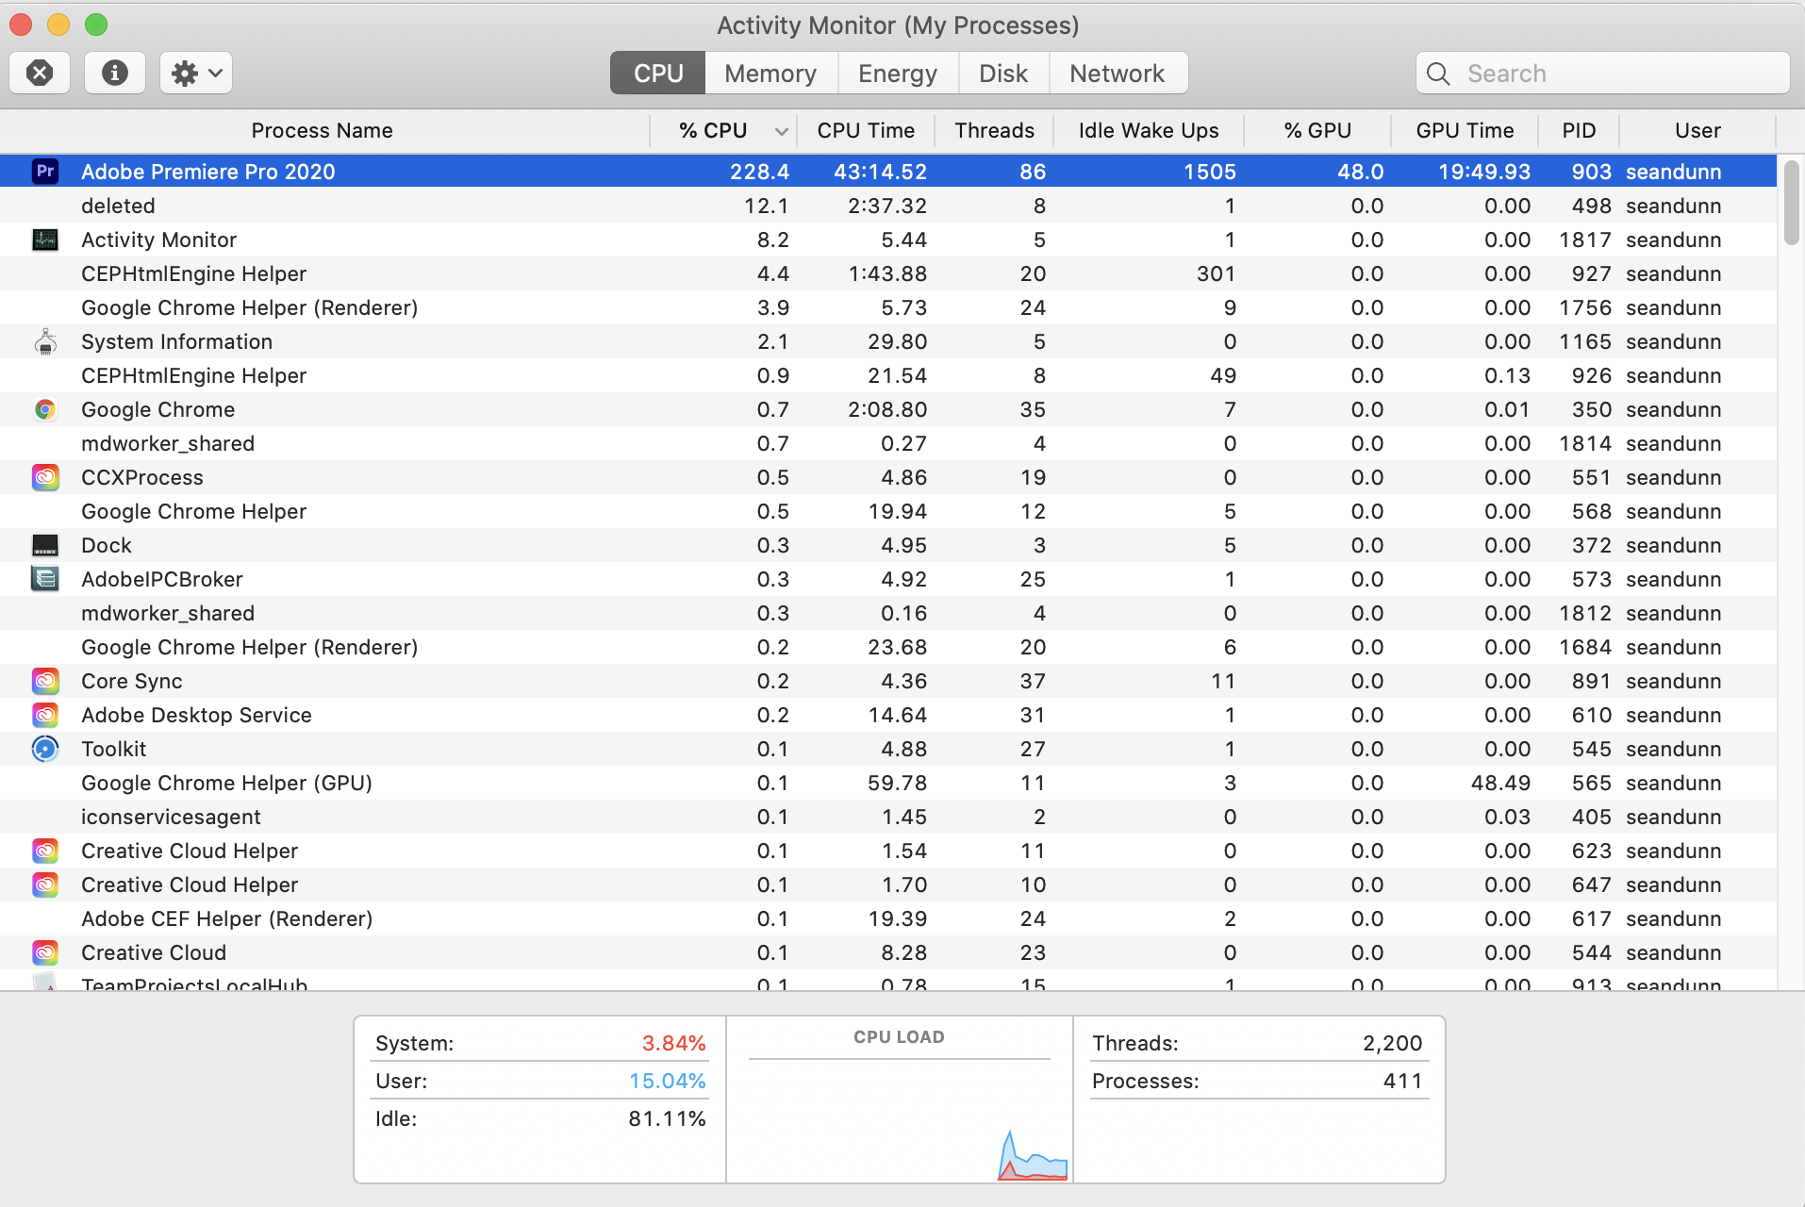This screenshot has width=1805, height=1207.
Task: Click the CCXProcess Creative Cloud icon
Action: click(x=45, y=477)
